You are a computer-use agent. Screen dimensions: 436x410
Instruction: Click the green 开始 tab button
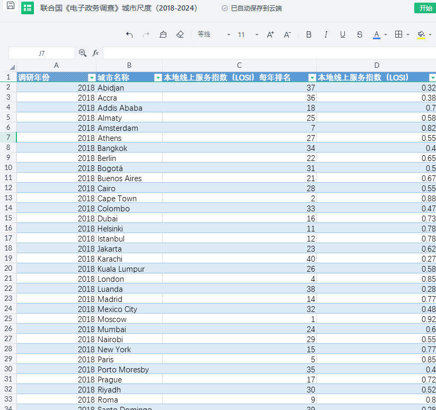pos(425,8)
